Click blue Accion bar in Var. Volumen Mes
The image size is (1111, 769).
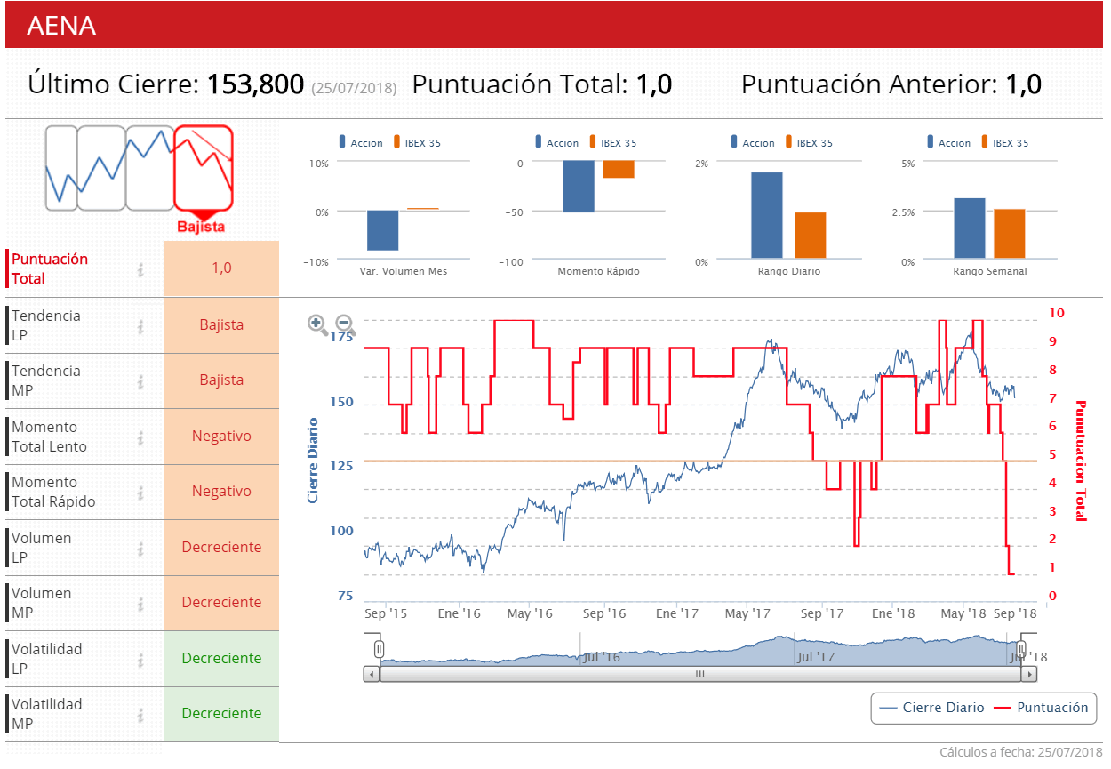tap(383, 231)
